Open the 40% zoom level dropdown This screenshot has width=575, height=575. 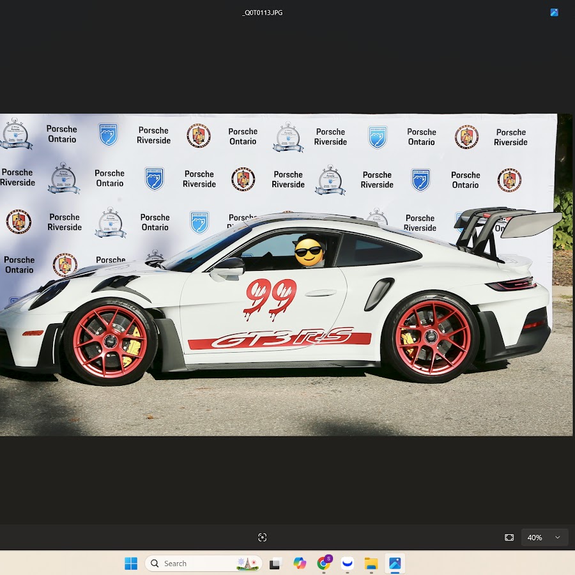pos(544,537)
